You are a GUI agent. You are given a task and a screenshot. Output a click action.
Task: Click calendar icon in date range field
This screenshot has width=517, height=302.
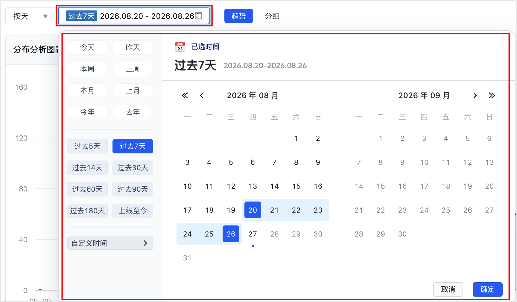pyautogui.click(x=198, y=16)
